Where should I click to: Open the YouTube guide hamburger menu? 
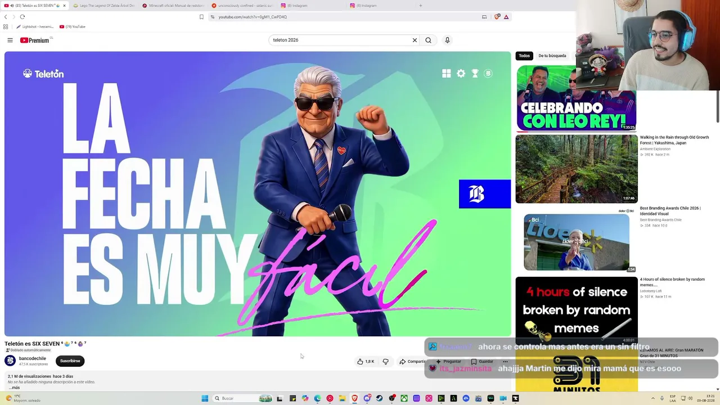coord(10,40)
